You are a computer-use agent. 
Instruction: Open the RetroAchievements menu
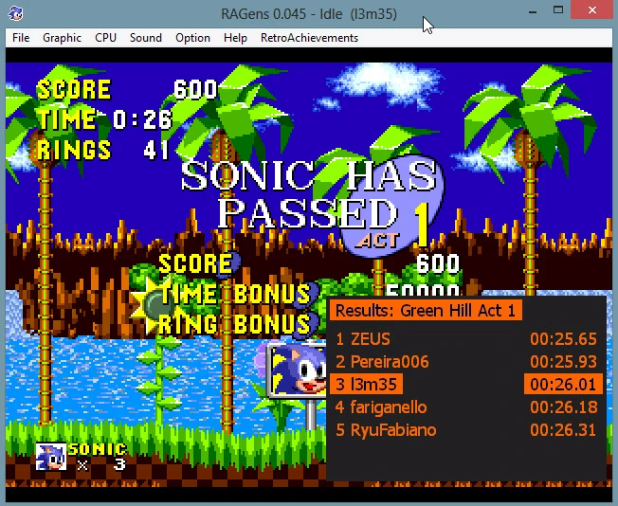click(309, 38)
